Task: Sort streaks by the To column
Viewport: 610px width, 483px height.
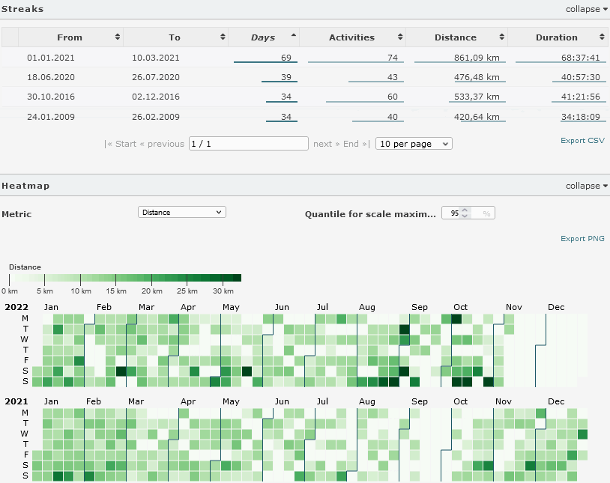Action: 223,37
